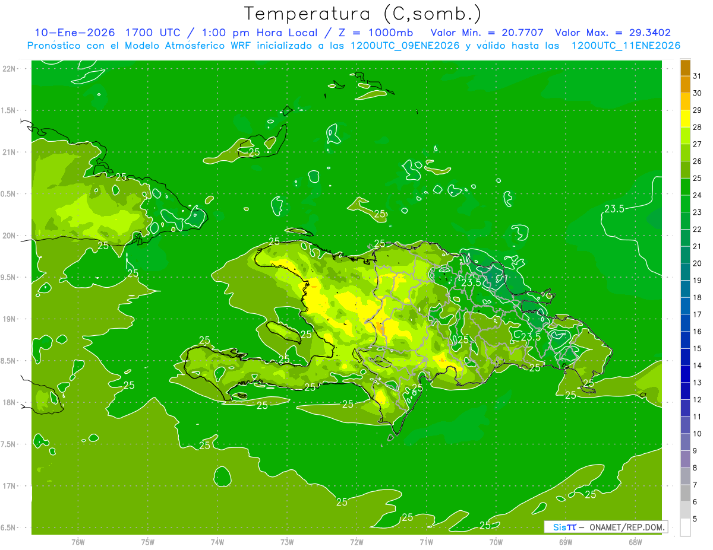This screenshot has width=713, height=550.
Task: Pick the blue swatch between 15 and 16
Action: coord(685,340)
